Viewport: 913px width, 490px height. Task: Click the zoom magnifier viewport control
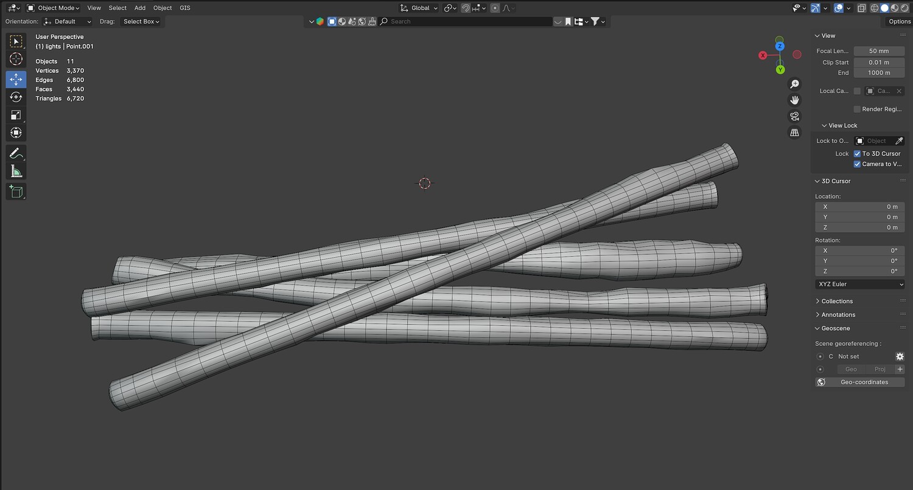point(794,84)
